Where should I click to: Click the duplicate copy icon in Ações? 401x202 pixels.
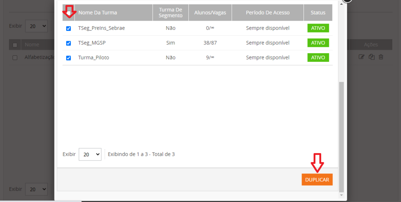click(x=371, y=57)
